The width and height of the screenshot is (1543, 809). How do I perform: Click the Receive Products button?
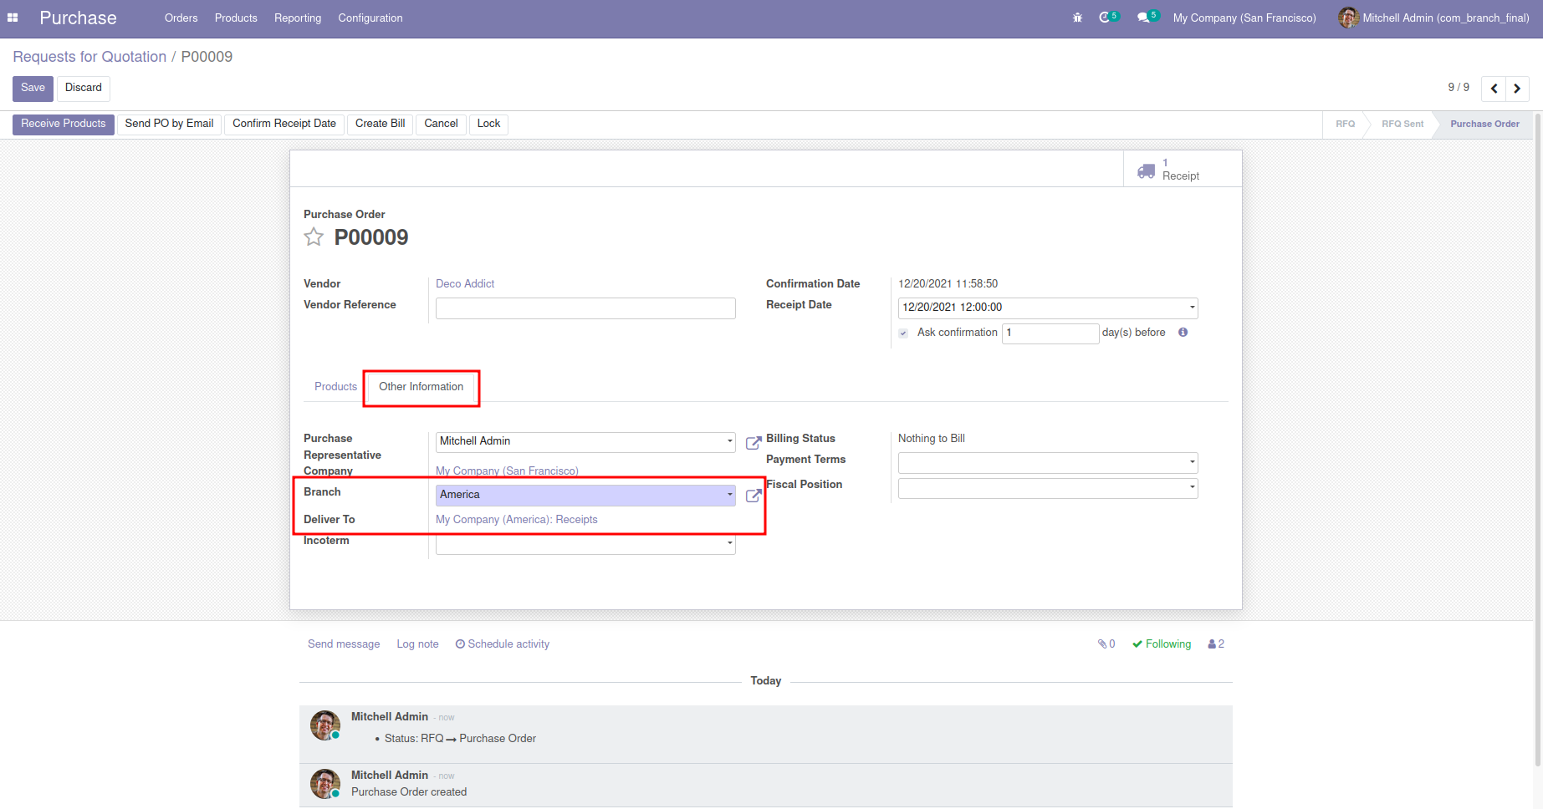coord(64,124)
